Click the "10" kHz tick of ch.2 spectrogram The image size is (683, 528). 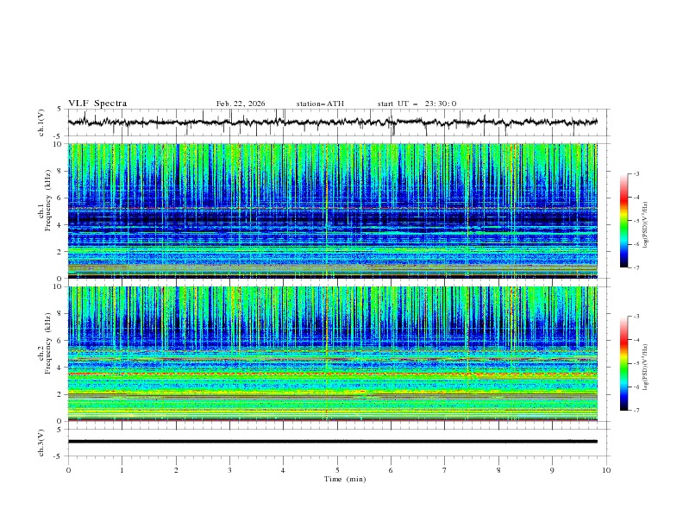[58, 286]
